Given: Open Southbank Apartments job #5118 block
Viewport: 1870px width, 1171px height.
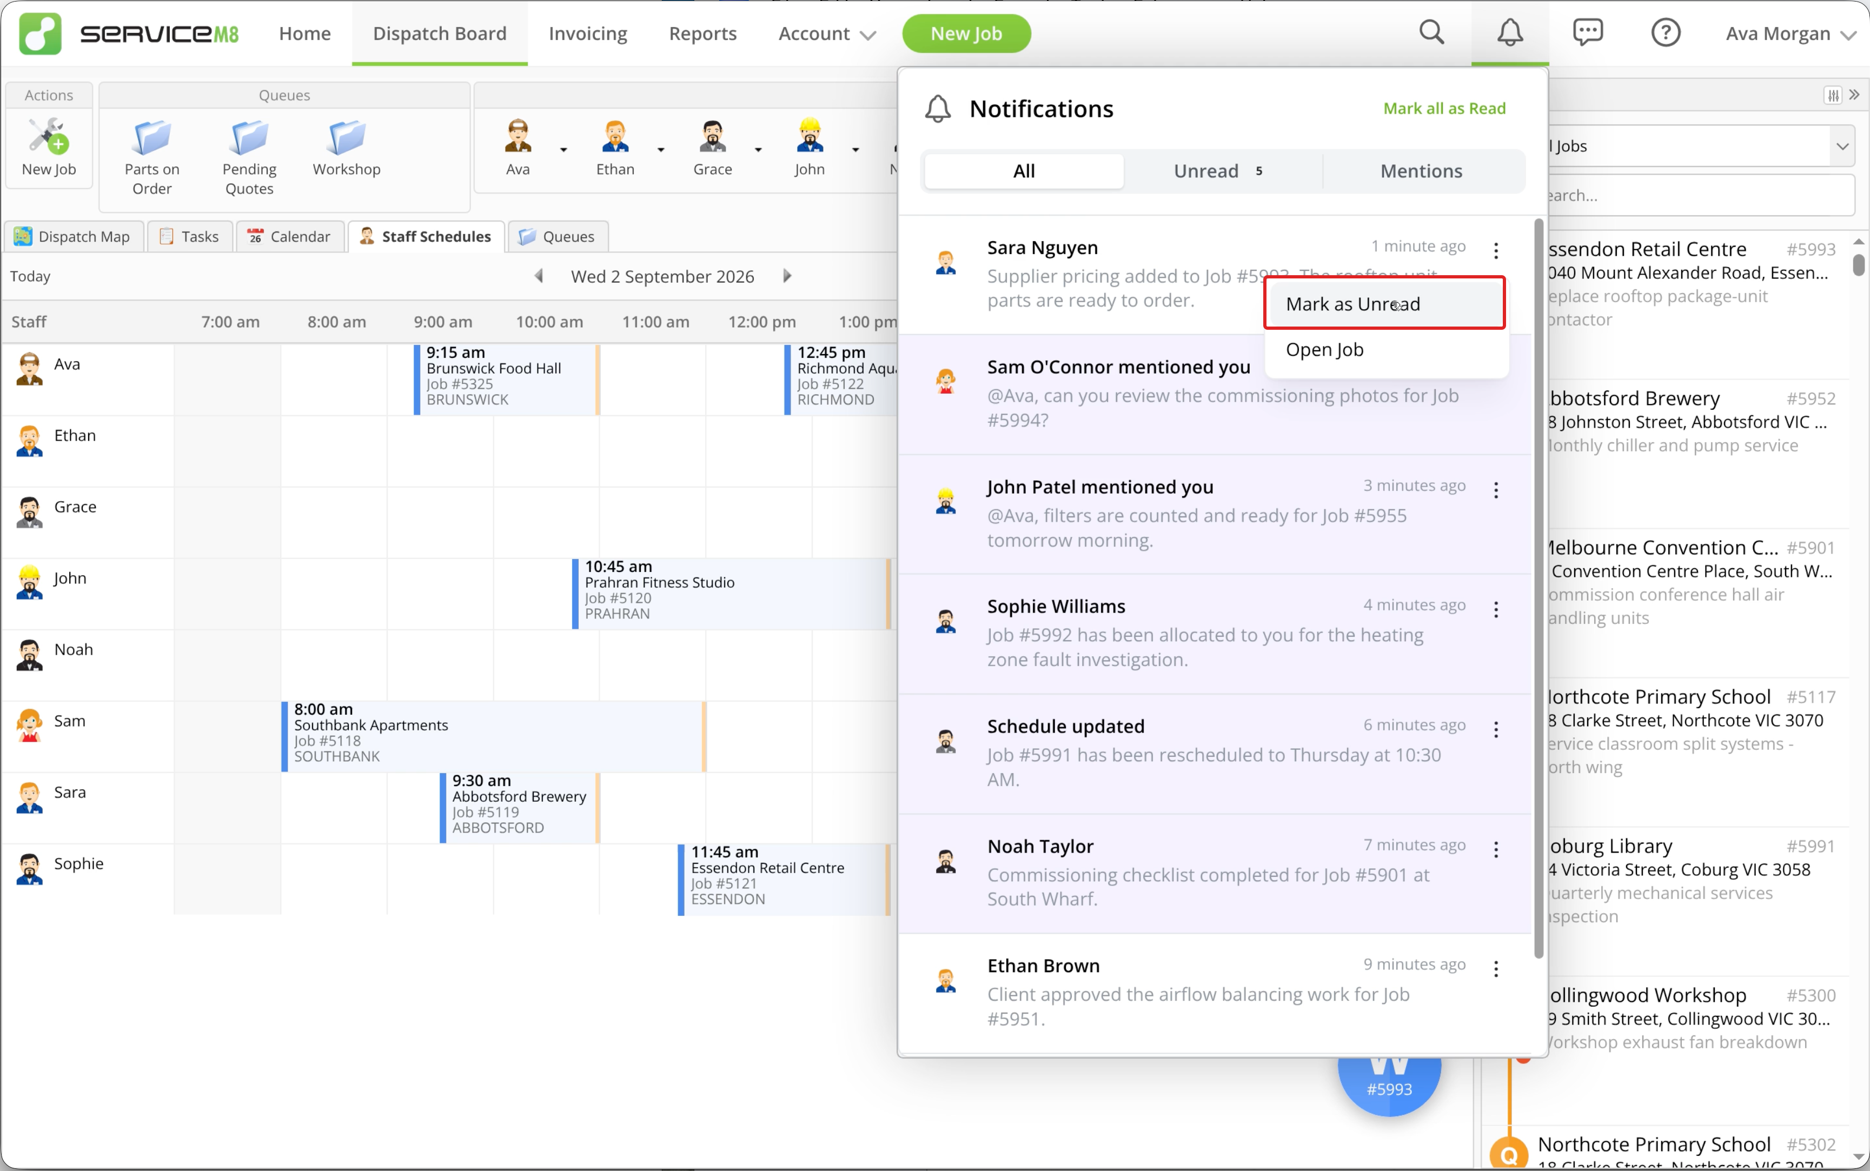Looking at the screenshot, I should 493,736.
